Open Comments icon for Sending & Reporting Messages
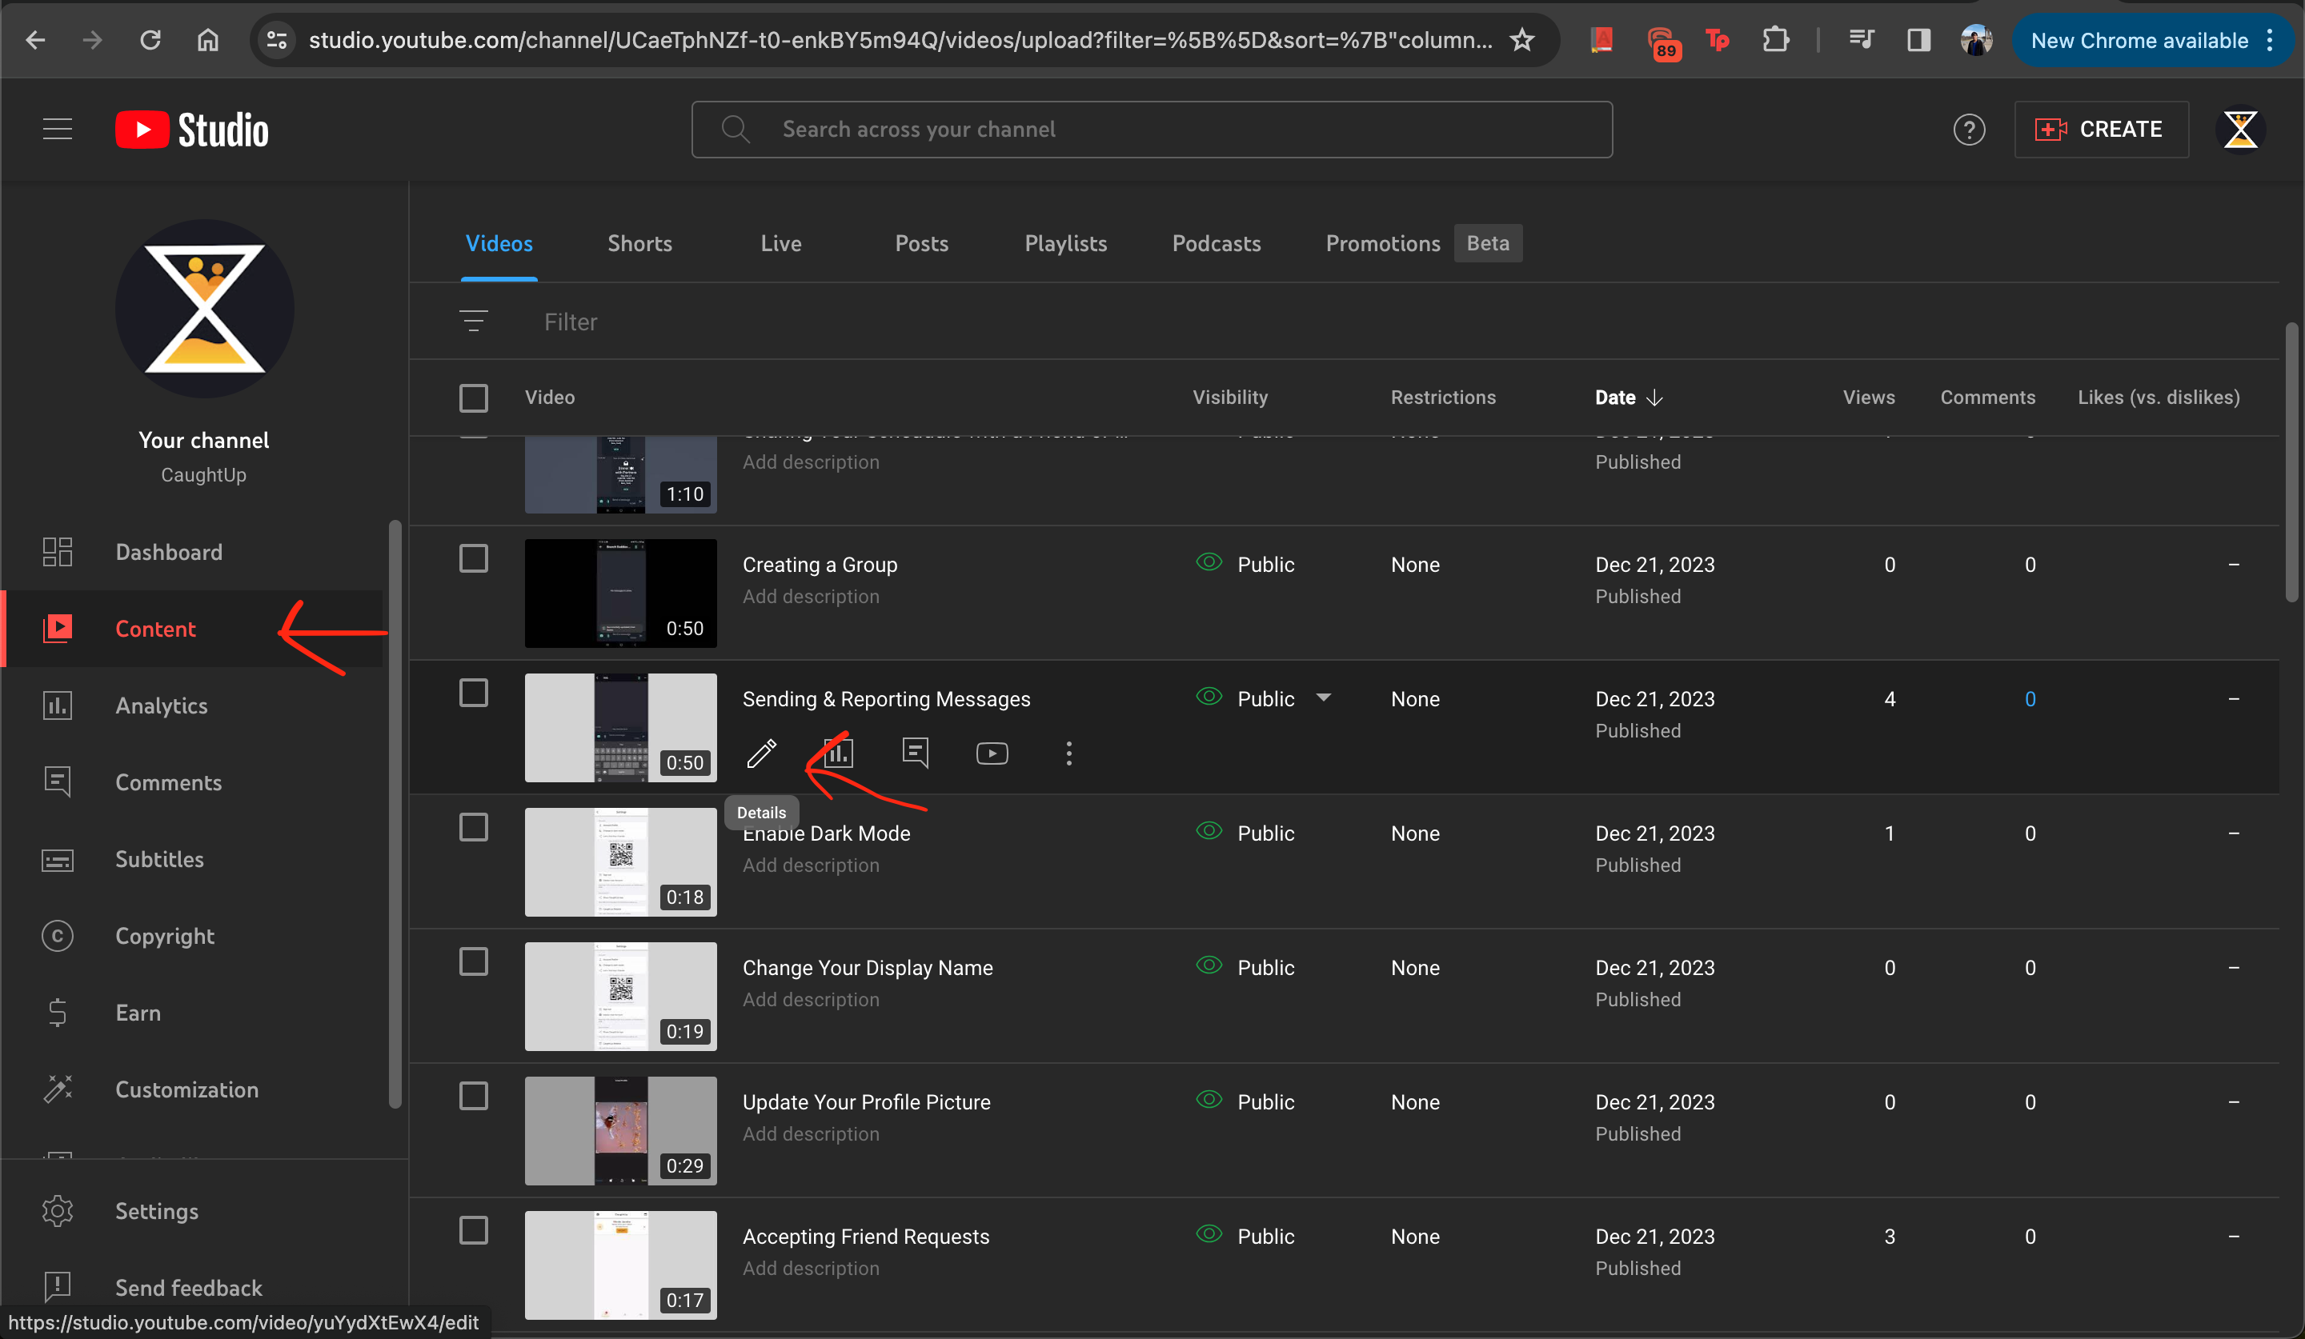2305x1339 pixels. (x=915, y=753)
